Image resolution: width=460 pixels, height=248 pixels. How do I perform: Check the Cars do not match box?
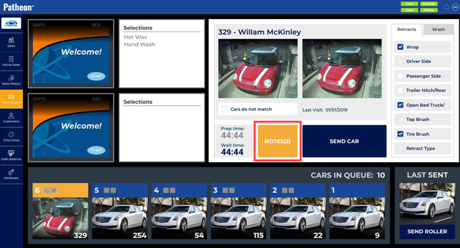coord(225,109)
